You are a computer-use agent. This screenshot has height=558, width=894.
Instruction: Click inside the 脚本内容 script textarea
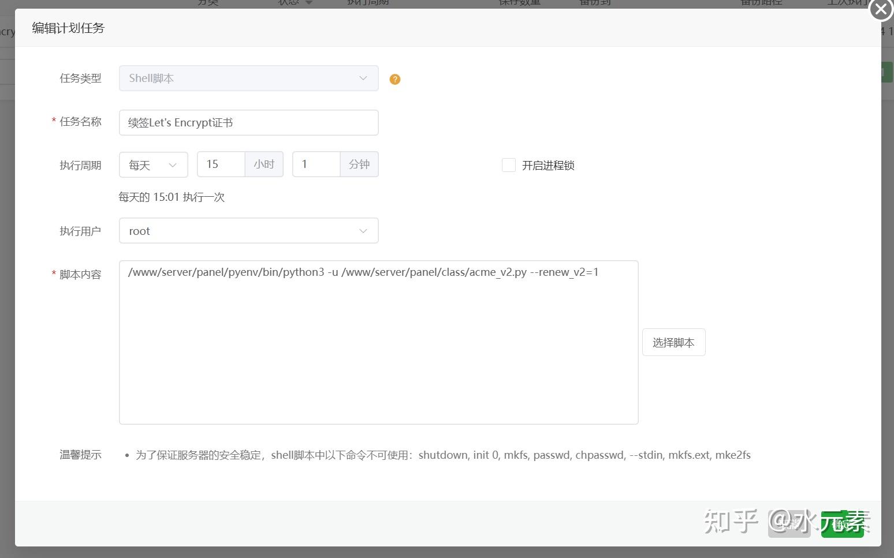378,342
